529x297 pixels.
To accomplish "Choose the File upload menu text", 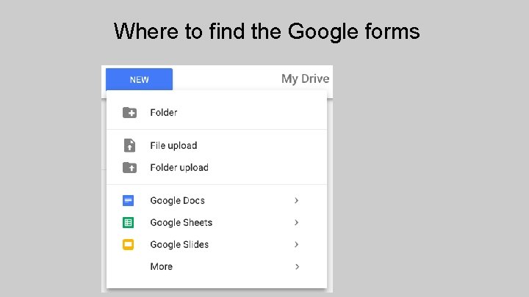I will coord(173,145).
